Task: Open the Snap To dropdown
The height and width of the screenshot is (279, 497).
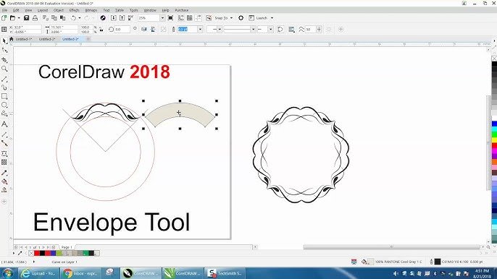Action: click(x=231, y=18)
